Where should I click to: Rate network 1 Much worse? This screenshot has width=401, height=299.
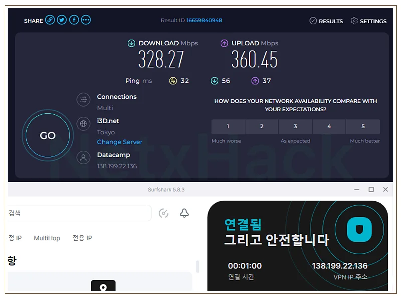pyautogui.click(x=228, y=127)
